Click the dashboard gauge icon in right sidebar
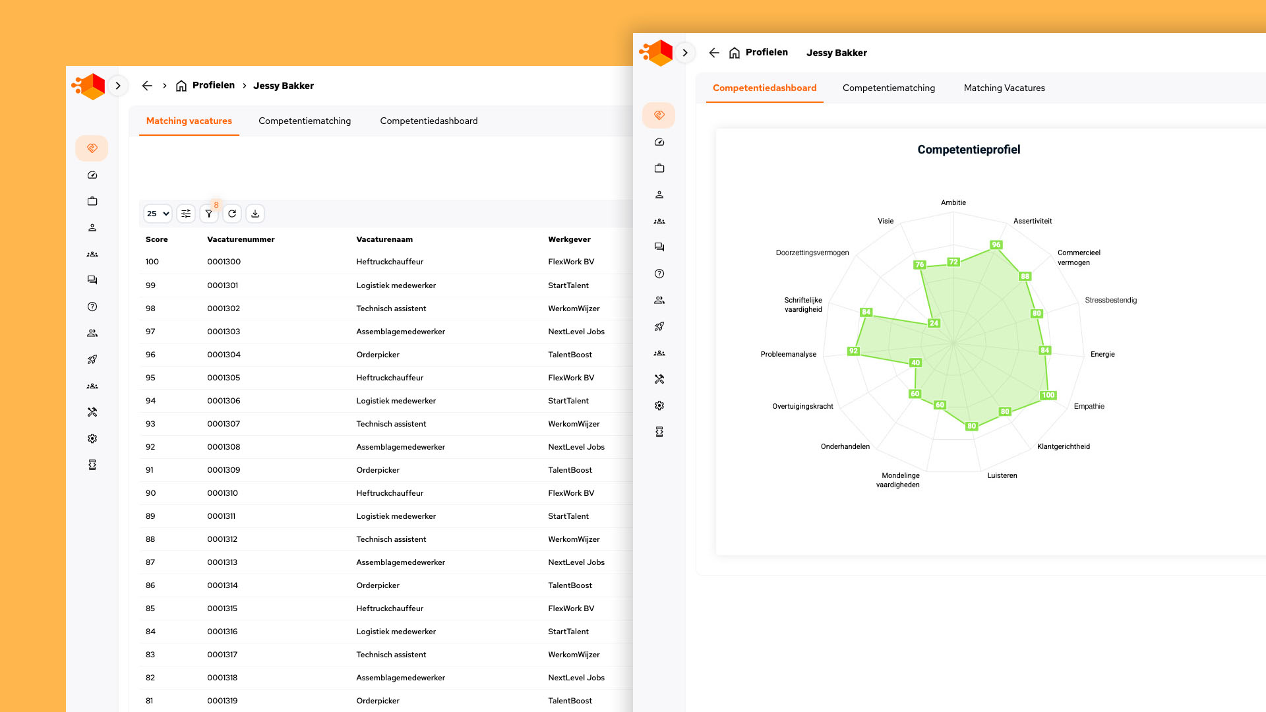Image resolution: width=1266 pixels, height=712 pixels. (x=659, y=142)
